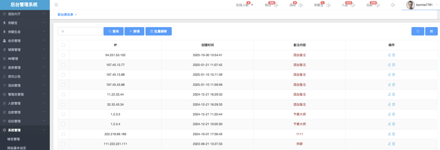The height and width of the screenshot is (150, 440).
Task: Expand the 会员管理 sidebar menu
Action: coord(25,41)
